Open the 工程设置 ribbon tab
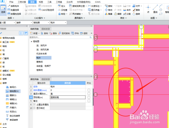 pos(22,2)
